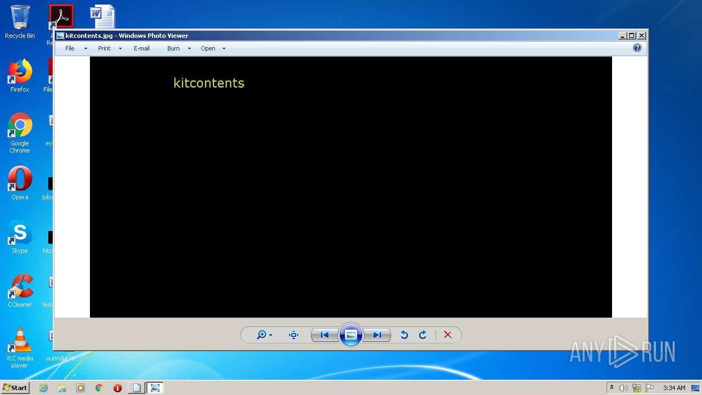Select the Adobe Reader desktop icon
This screenshot has width=702, height=395.
[61, 16]
